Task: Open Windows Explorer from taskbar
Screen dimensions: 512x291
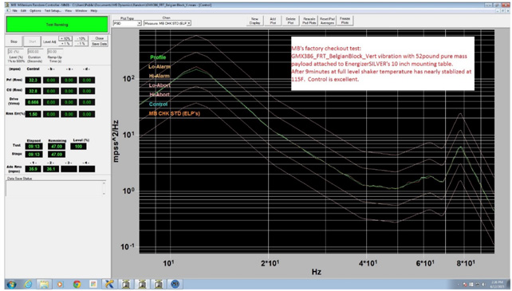Action: point(44,284)
